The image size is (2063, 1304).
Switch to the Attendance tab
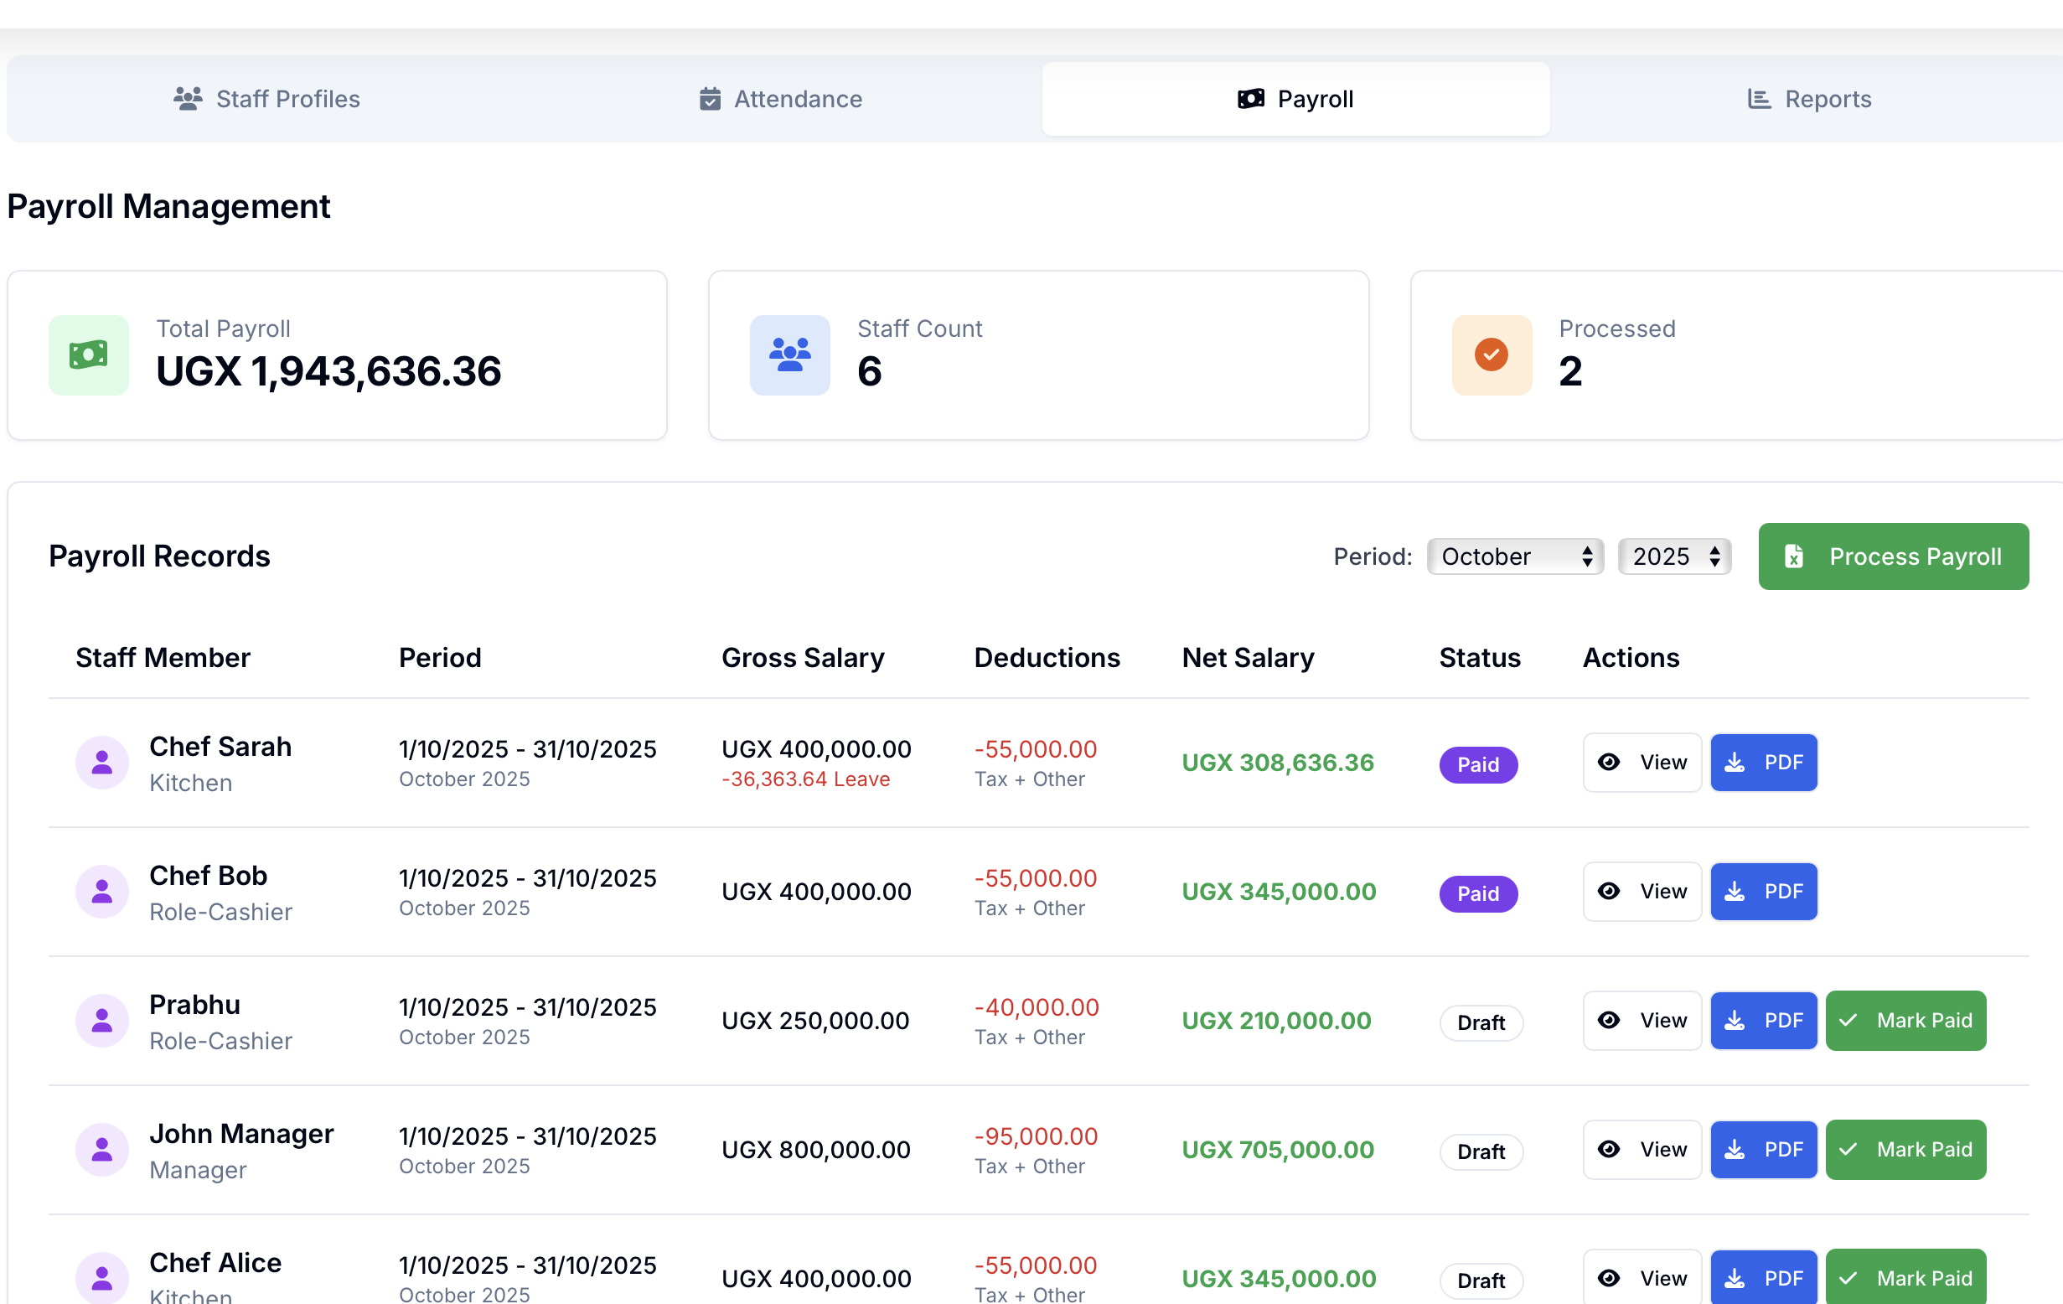pos(780,100)
